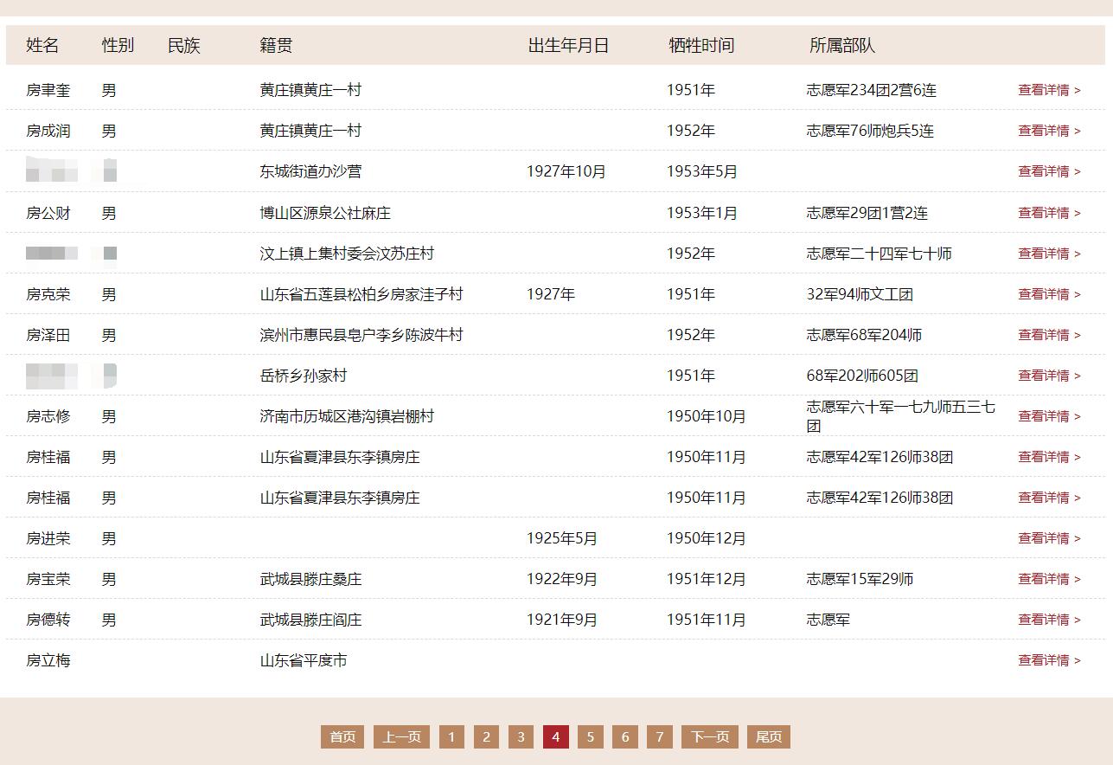
Task: Click the name 房克荣 in the table
Action: (48, 294)
